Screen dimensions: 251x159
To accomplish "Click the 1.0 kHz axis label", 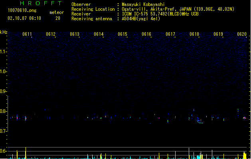I will [x=3, y=72].
